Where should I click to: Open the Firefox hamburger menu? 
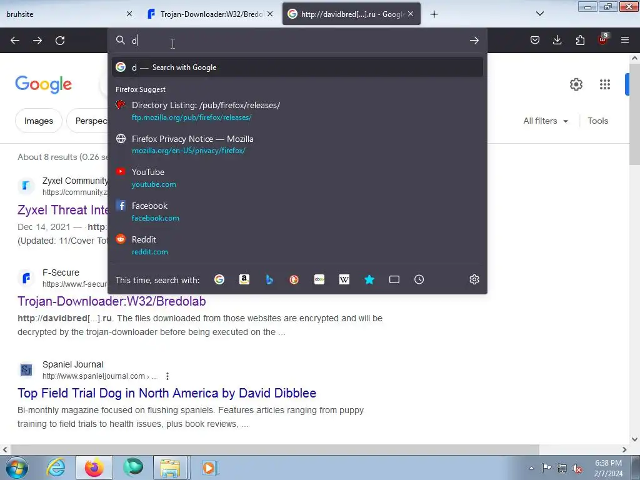pyautogui.click(x=625, y=40)
